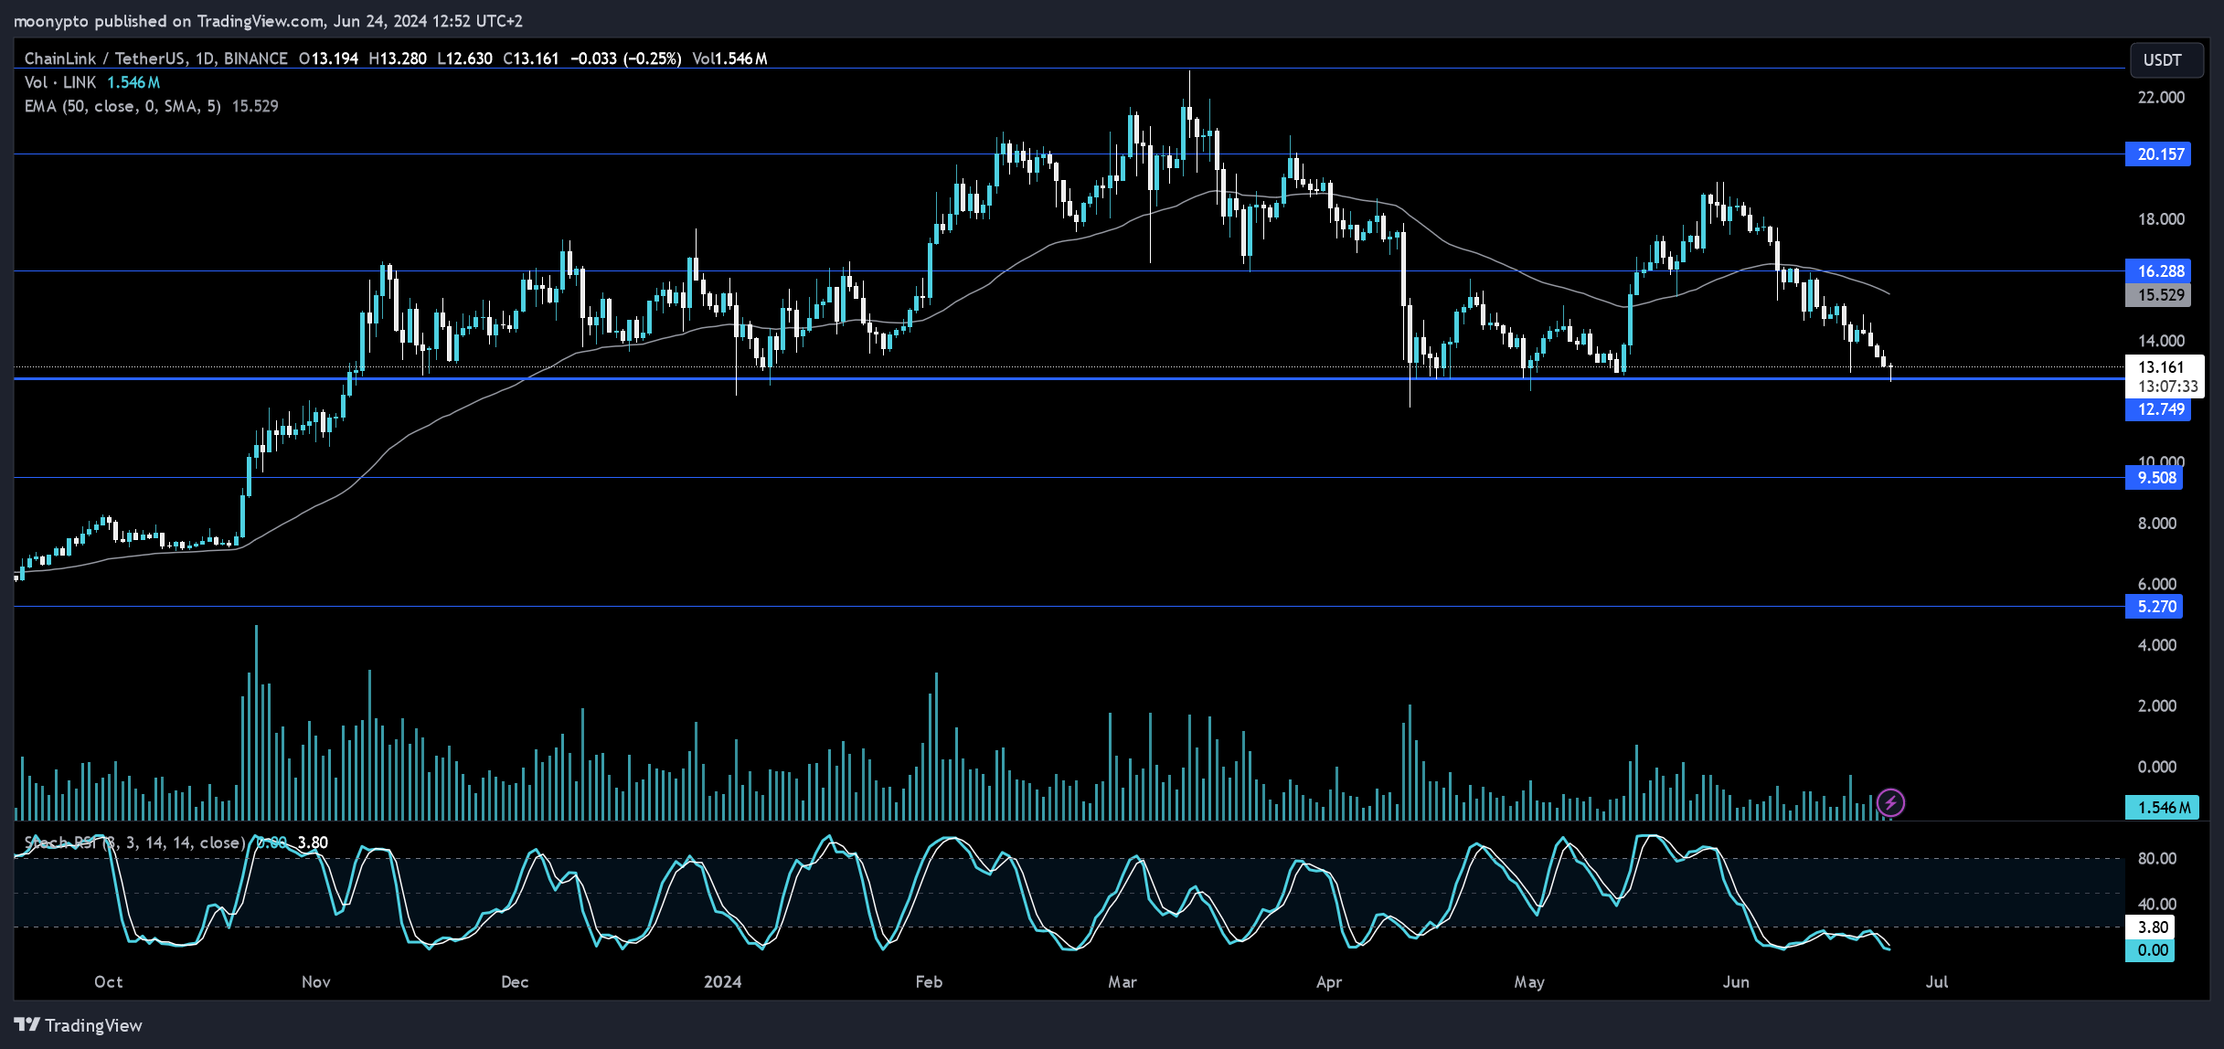Click the 40.00 Stoch RSI axis tick
Screen dimensions: 2224x1049
click(2157, 905)
